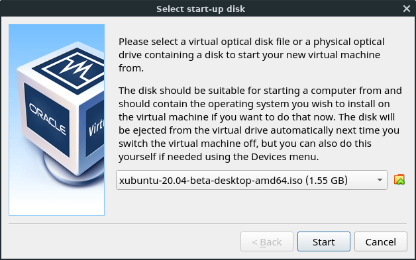The width and height of the screenshot is (416, 260).
Task: Click the white bottom area of the VirtualBox banner
Action: pos(56,204)
